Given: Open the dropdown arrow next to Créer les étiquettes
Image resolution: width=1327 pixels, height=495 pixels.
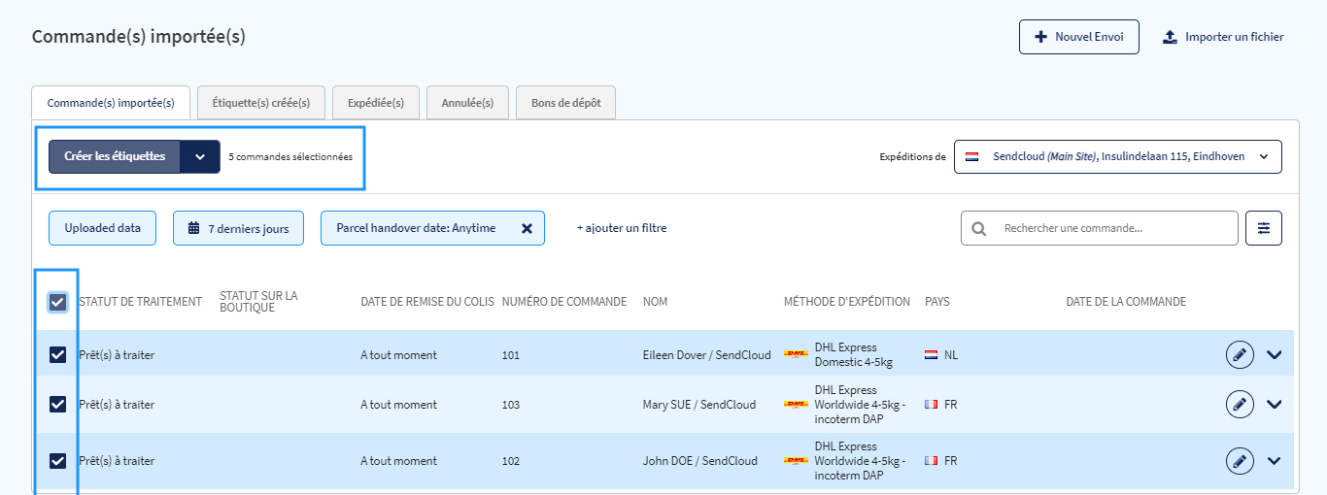Looking at the screenshot, I should pos(200,156).
